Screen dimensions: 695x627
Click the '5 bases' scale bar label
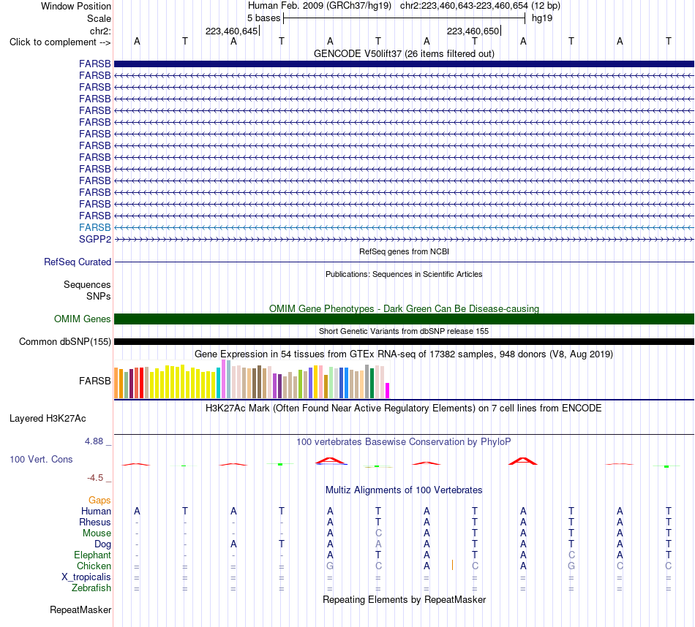pyautogui.click(x=263, y=18)
